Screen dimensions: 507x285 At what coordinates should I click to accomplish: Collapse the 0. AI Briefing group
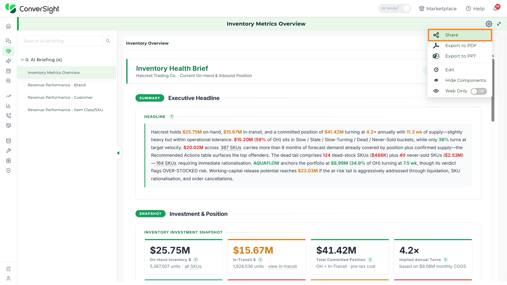tap(22, 60)
